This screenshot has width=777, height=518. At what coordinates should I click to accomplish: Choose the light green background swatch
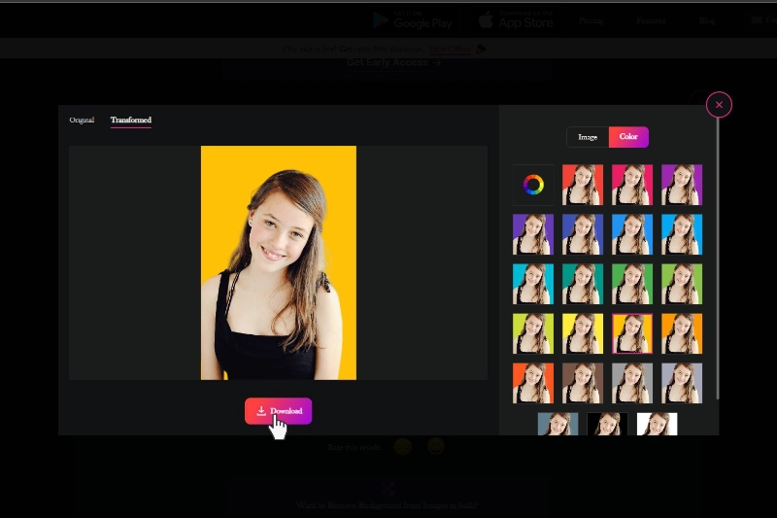(682, 284)
